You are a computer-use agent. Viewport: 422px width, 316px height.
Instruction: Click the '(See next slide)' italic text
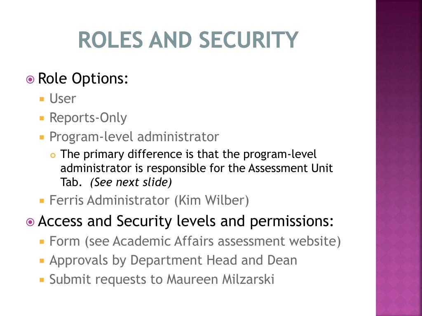click(x=131, y=182)
